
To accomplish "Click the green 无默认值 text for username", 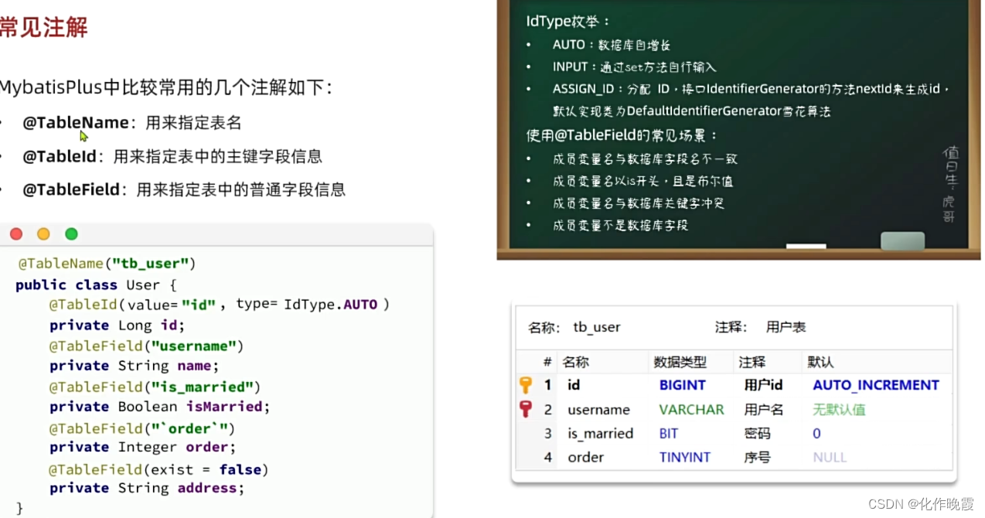I will [x=840, y=409].
